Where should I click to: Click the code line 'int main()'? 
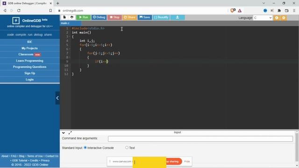(81, 32)
